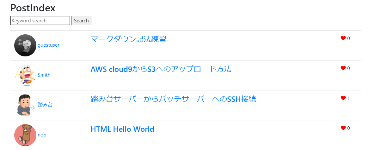Open guestuser's profile avatar image
Viewport: 368px width, 150px height.
click(25, 45)
